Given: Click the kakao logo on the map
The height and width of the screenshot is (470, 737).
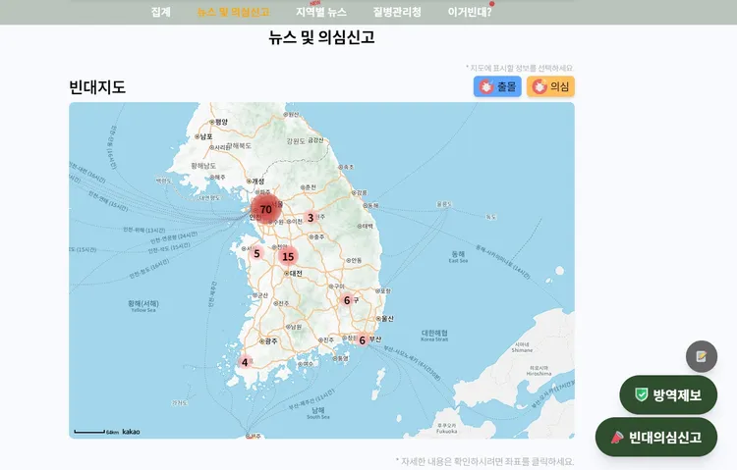Looking at the screenshot, I should [131, 431].
